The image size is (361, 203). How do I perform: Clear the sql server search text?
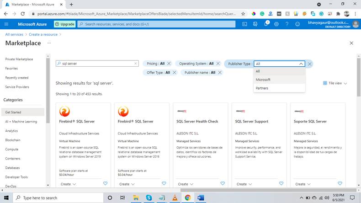click(136, 64)
